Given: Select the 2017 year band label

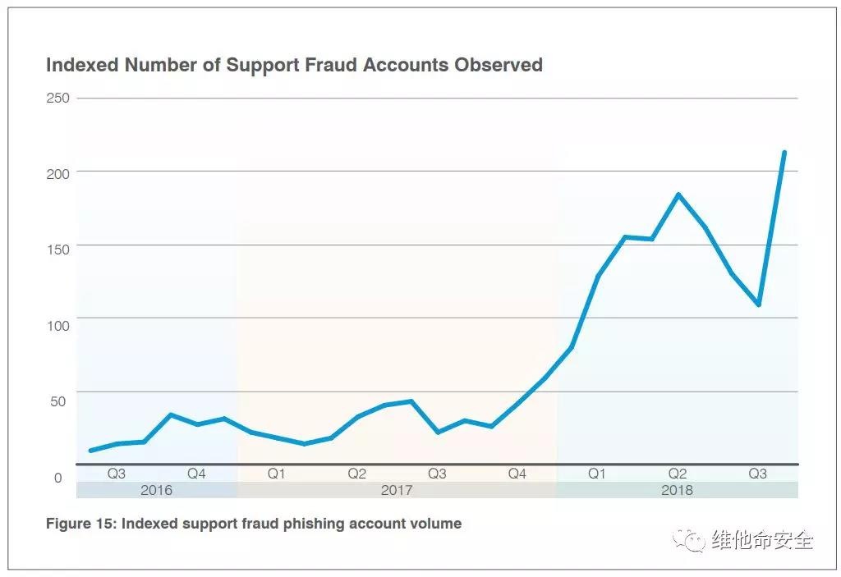Looking at the screenshot, I should 397,490.
